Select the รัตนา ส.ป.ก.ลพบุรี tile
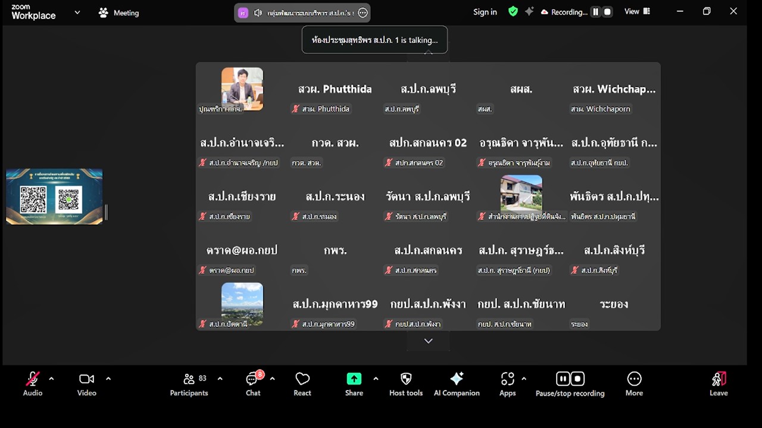 point(428,197)
